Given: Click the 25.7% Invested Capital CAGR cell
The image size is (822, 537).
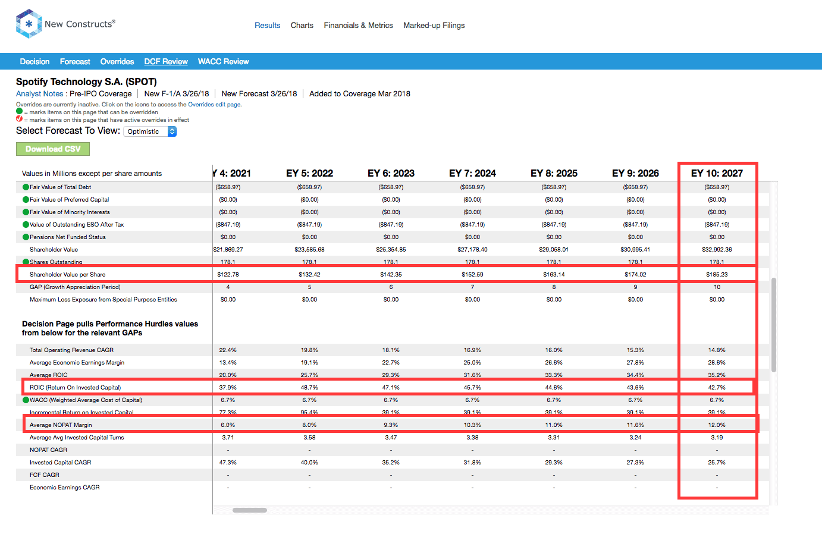Looking at the screenshot, I should pos(717,462).
